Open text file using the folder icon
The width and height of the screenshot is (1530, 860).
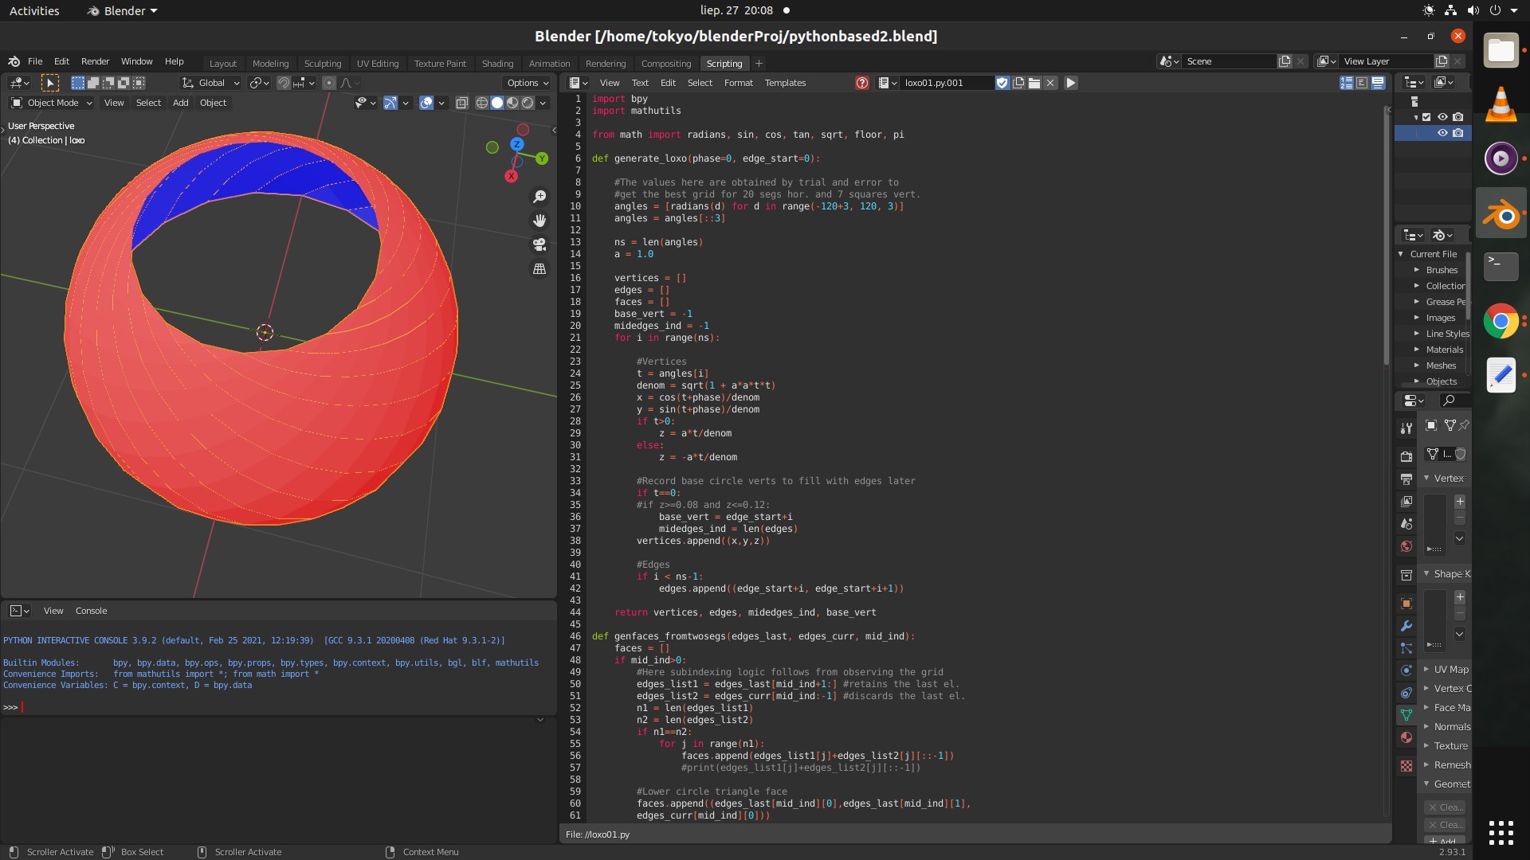click(x=1034, y=83)
